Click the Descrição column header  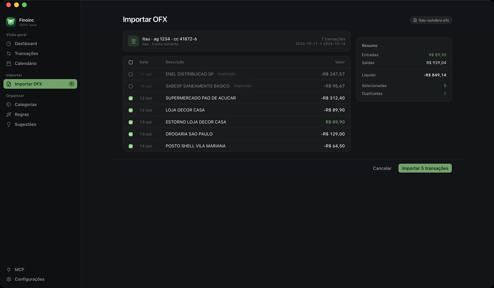point(175,62)
